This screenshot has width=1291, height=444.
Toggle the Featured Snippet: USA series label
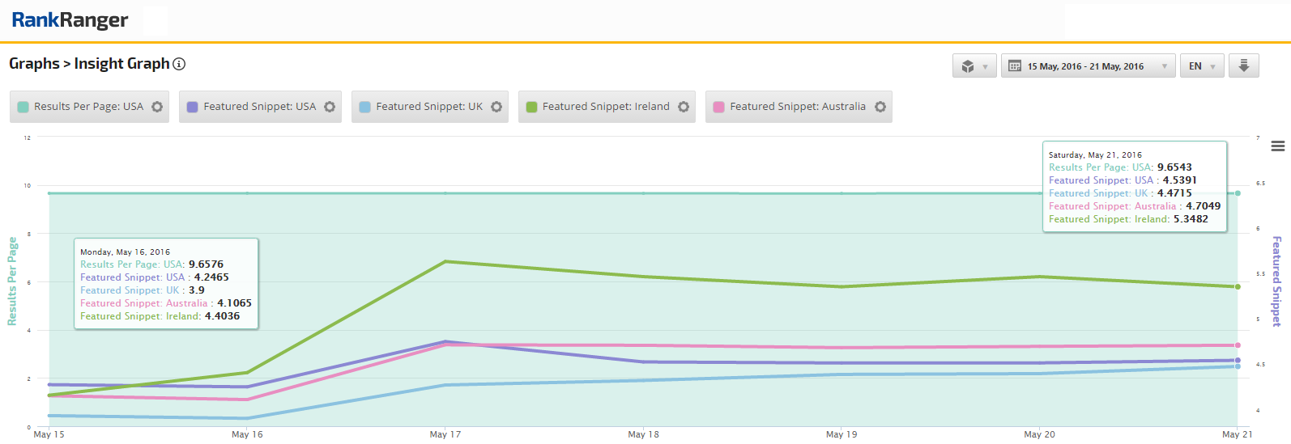[x=259, y=107]
